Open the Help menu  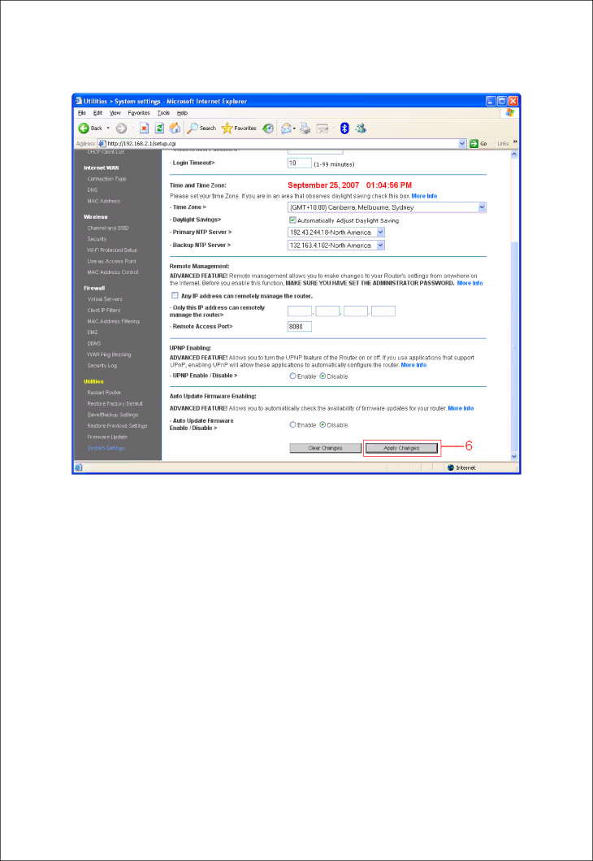click(182, 112)
